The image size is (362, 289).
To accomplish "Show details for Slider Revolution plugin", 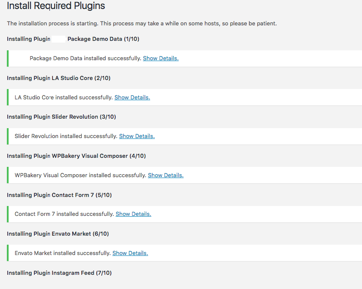I will 136,136.
